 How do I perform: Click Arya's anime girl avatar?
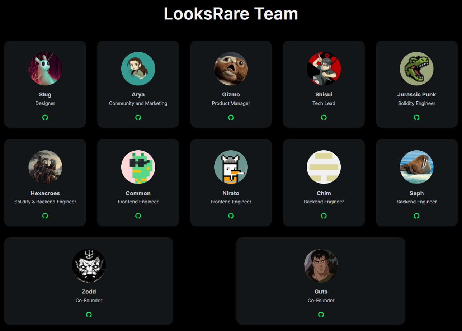pyautogui.click(x=138, y=69)
